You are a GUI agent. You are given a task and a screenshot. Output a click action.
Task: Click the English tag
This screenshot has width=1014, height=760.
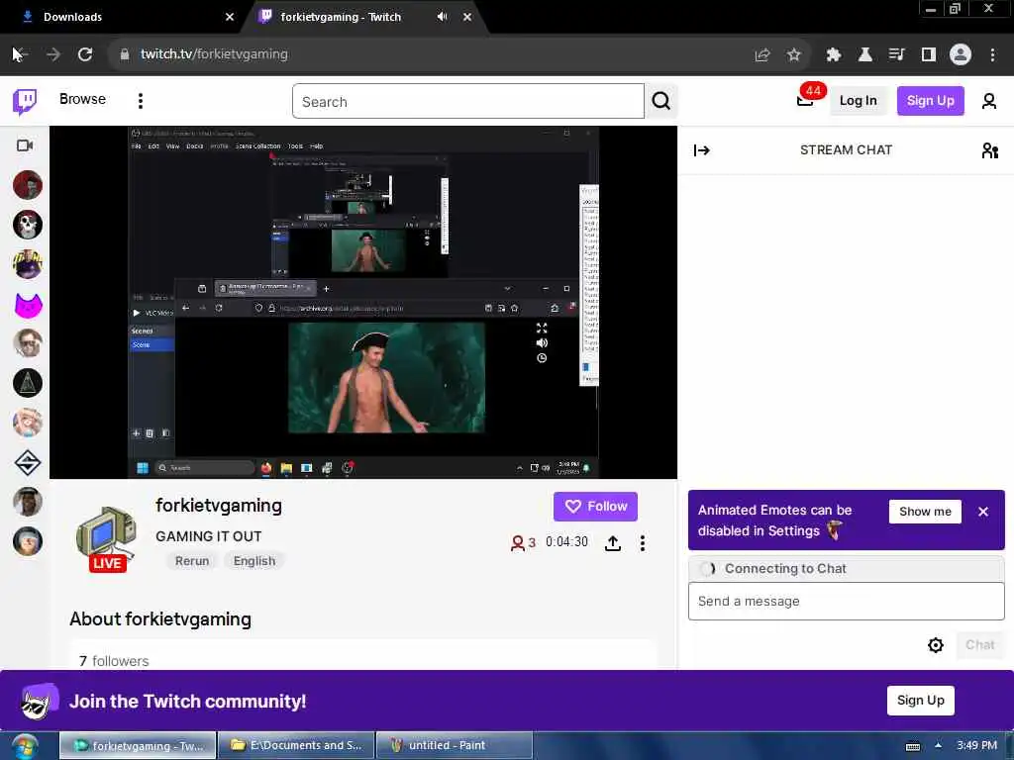(254, 561)
